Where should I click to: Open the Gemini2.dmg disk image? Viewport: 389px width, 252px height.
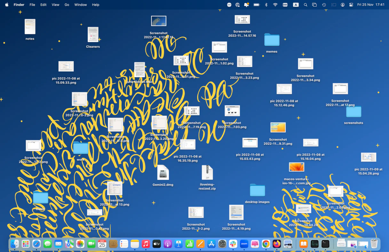click(x=163, y=172)
